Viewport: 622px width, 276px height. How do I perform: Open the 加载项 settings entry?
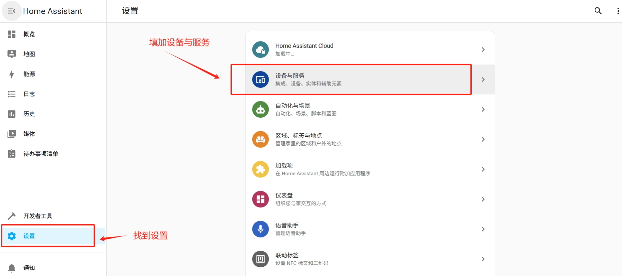[370, 169]
